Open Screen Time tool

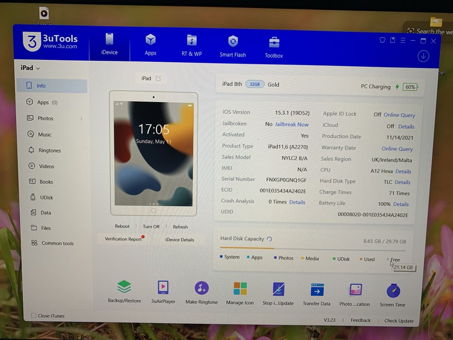[x=393, y=296]
